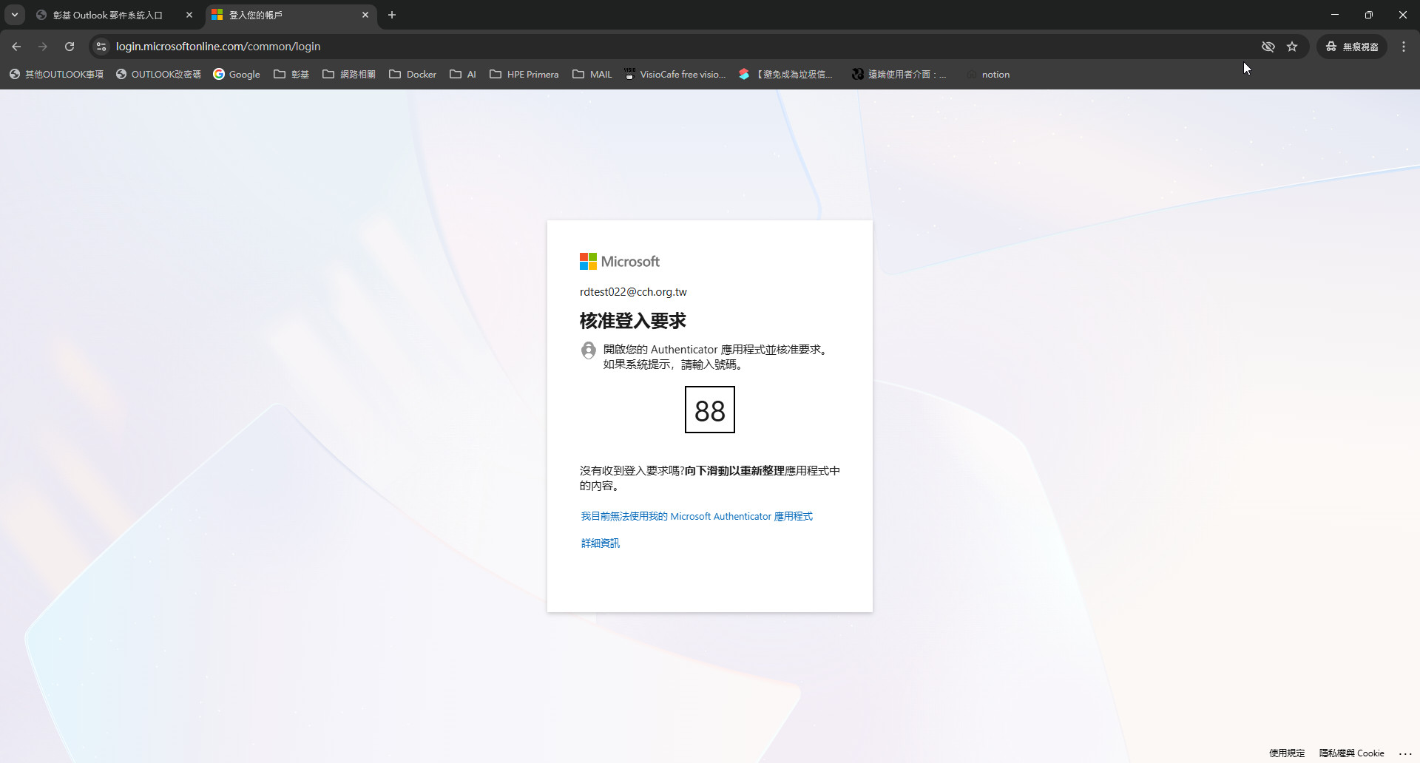Open the MAIL bookmark folder
This screenshot has height=763, width=1420.
[x=592, y=75]
